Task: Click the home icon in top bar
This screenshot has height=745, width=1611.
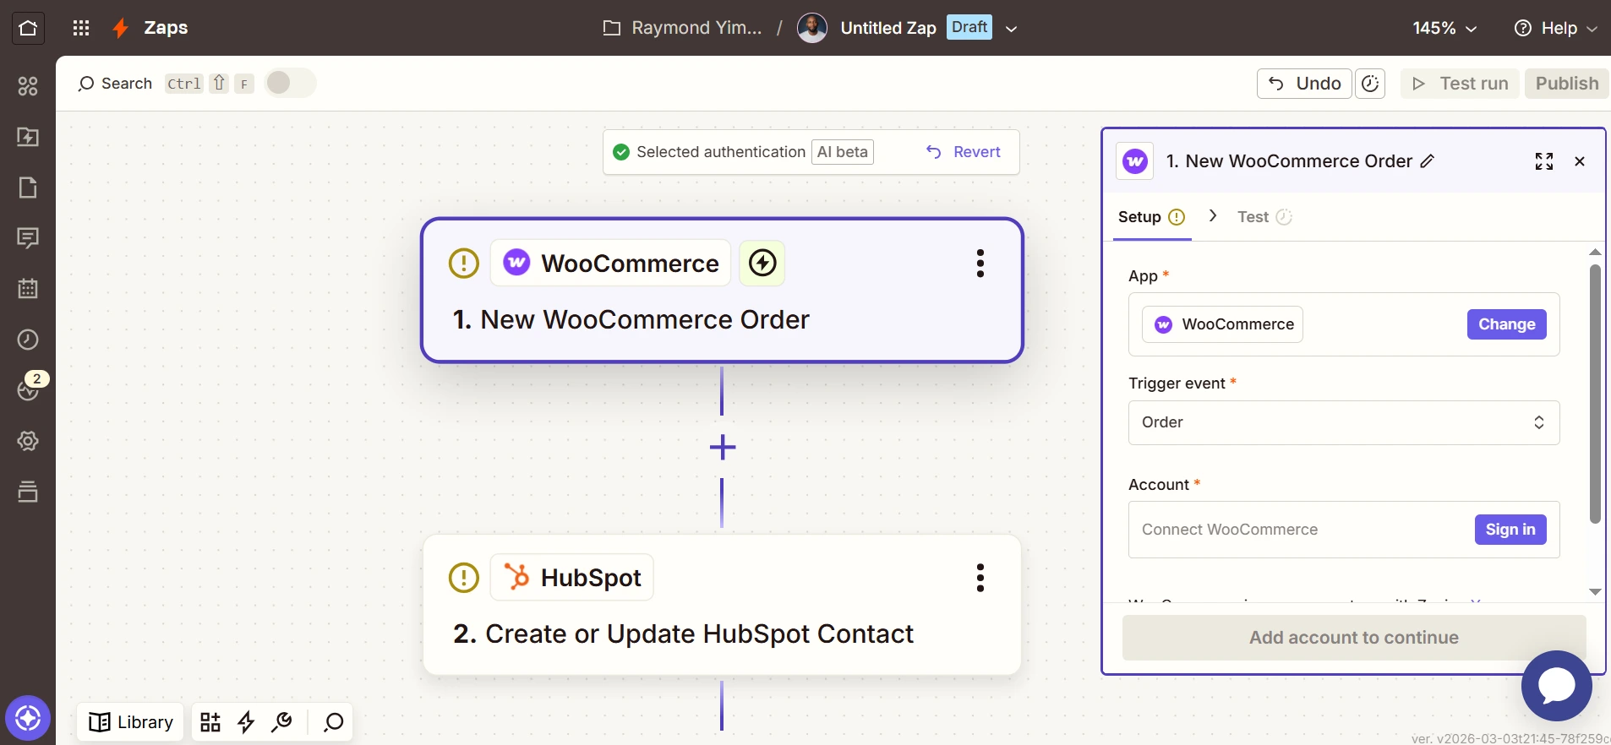Action: click(28, 28)
